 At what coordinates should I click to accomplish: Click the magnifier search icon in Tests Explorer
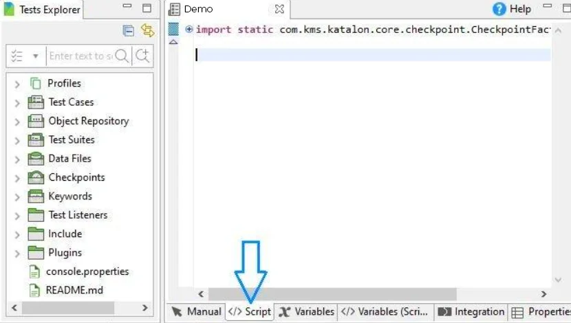122,56
